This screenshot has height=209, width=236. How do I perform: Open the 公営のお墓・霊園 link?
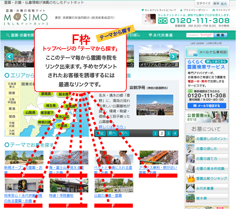108,195
